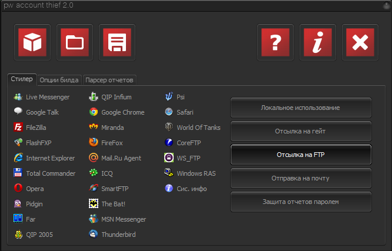Click the CoreFTP icon
The width and height of the screenshot is (392, 251).
pyautogui.click(x=169, y=142)
